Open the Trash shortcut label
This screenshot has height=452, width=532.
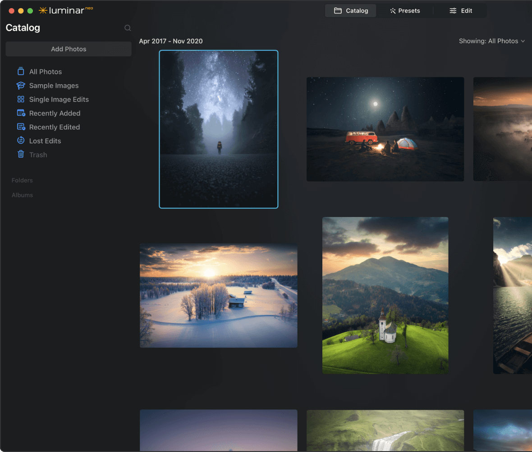coord(38,155)
